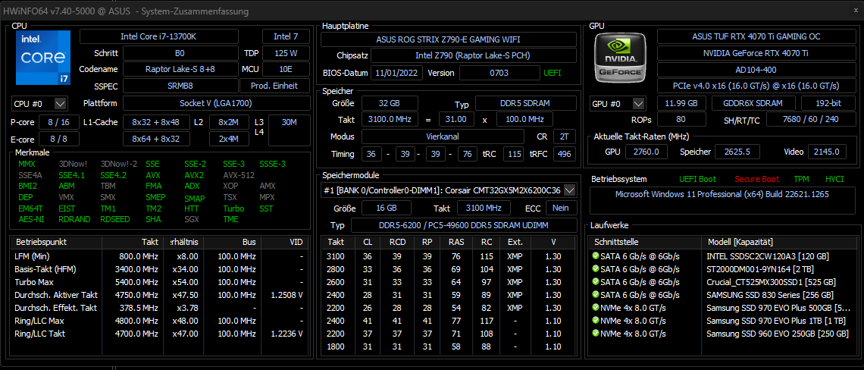Click the ASUS ROG STRIX Z790-E motherboard field

[x=448, y=39]
